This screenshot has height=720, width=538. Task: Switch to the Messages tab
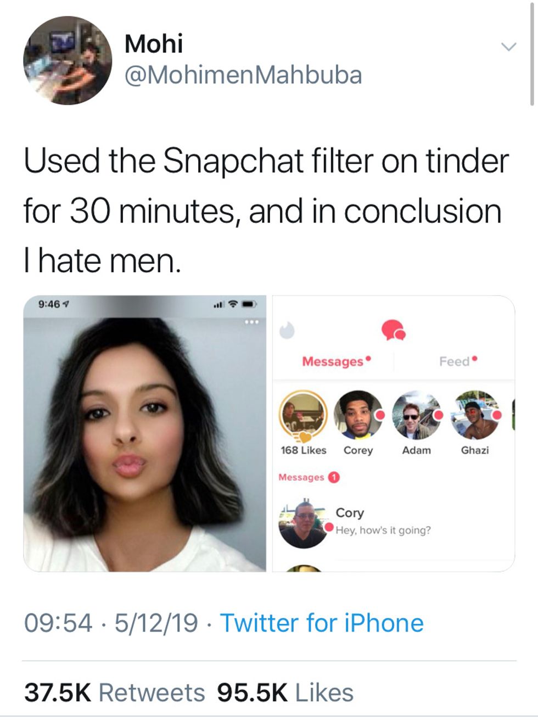(333, 361)
